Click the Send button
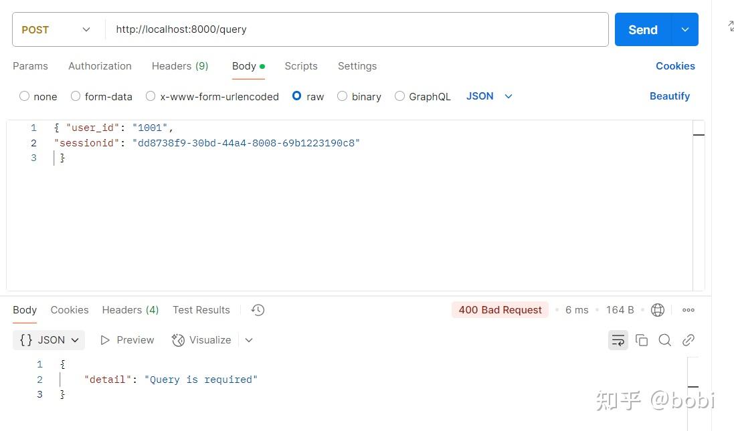The height and width of the screenshot is (431, 734). (642, 29)
